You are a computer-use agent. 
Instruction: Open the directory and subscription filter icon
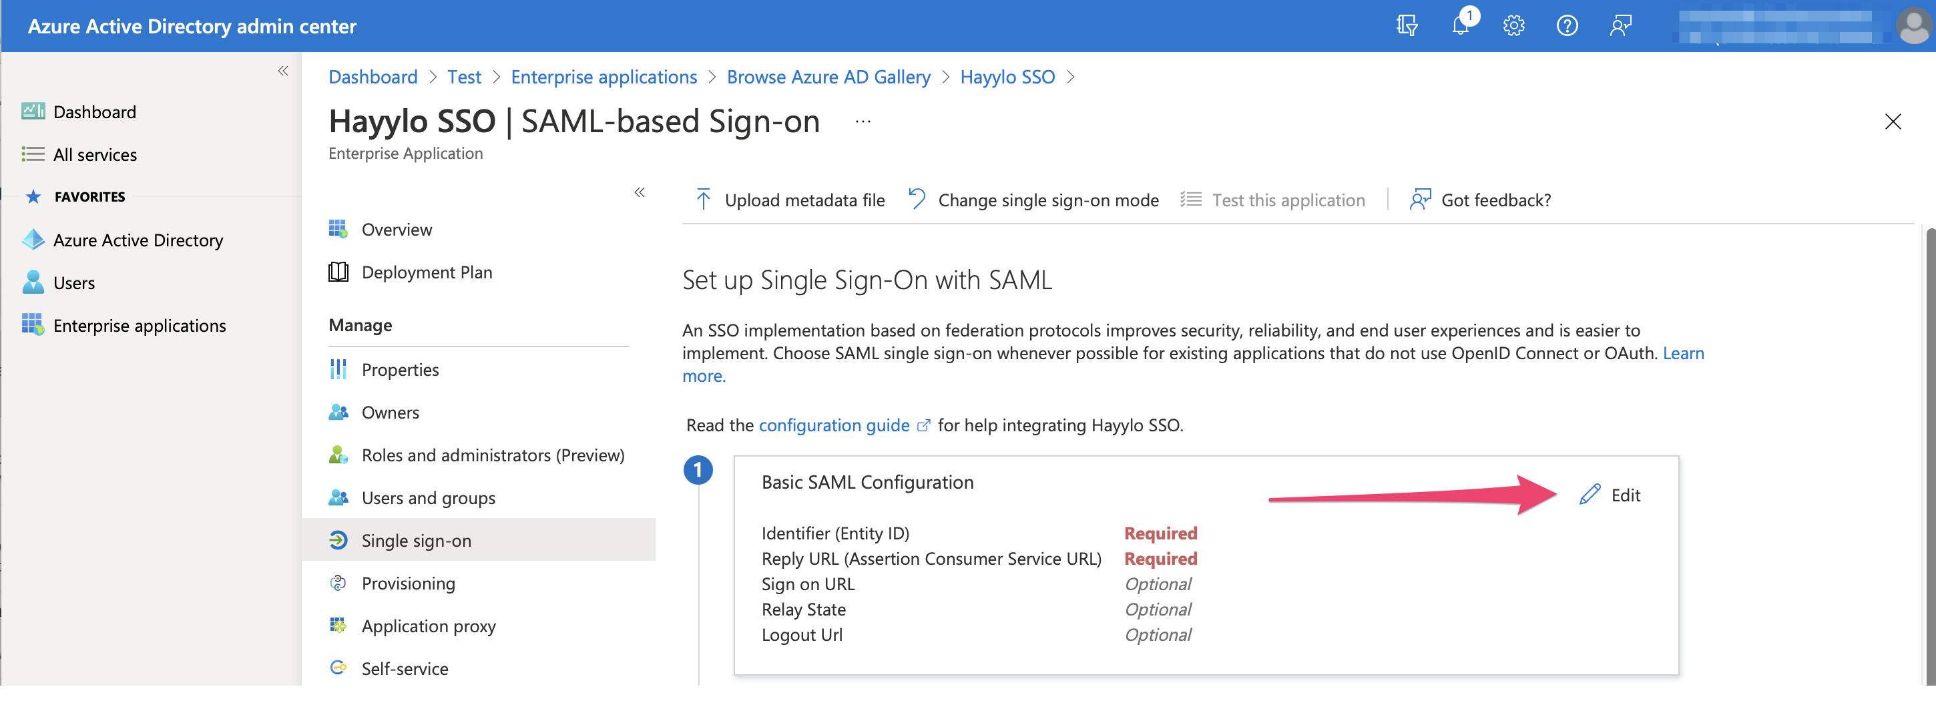point(1406,25)
